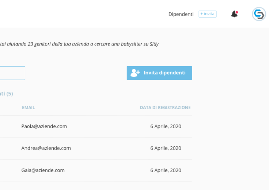Click the small '+ invita' button
The image size is (269, 190).
click(207, 14)
